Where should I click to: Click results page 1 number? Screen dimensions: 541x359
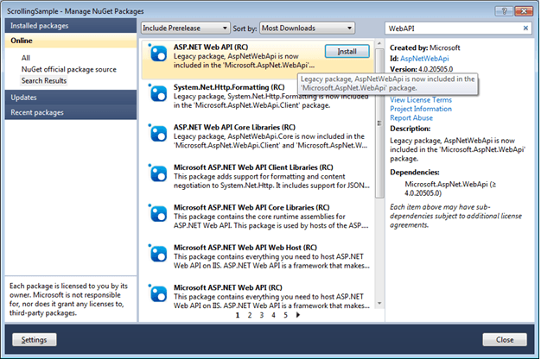coord(238,315)
